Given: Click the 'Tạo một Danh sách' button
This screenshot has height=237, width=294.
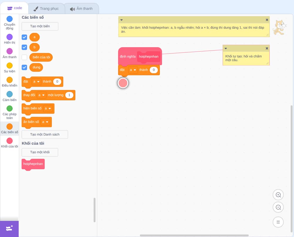Looking at the screenshot, I should (45, 134).
